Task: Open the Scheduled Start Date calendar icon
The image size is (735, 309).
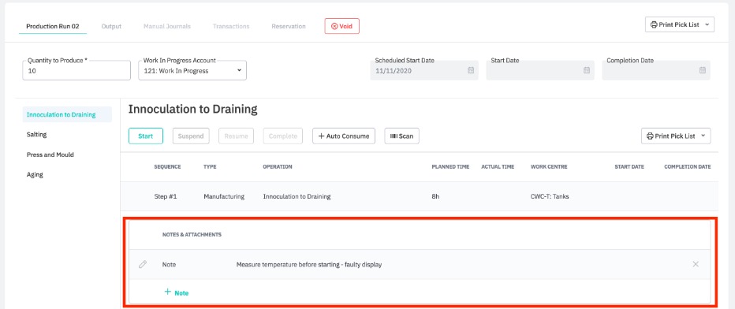Action: click(471, 70)
